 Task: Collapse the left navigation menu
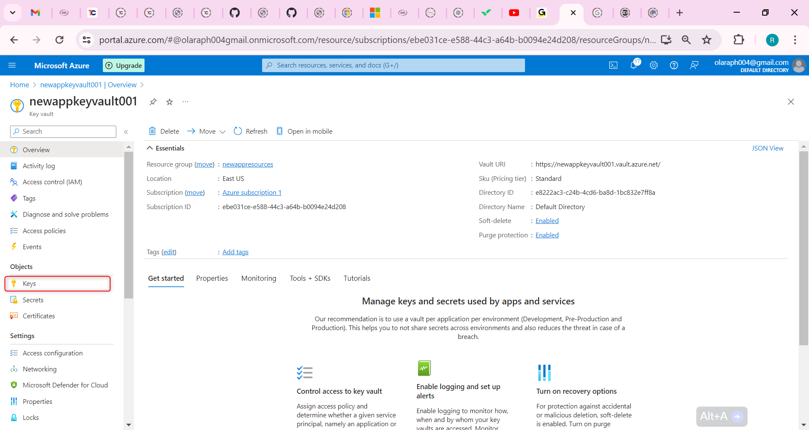pyautogui.click(x=126, y=132)
